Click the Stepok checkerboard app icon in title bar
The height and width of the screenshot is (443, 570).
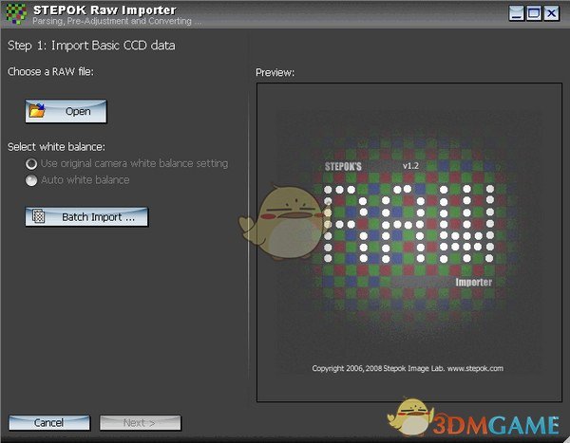coord(16,14)
